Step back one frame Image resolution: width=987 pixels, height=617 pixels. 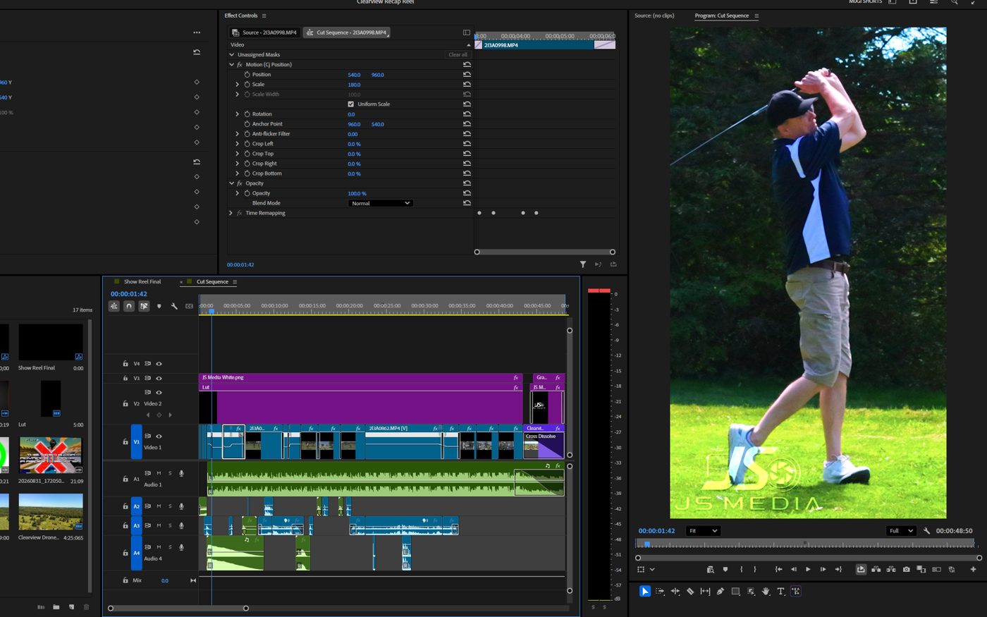[793, 569]
